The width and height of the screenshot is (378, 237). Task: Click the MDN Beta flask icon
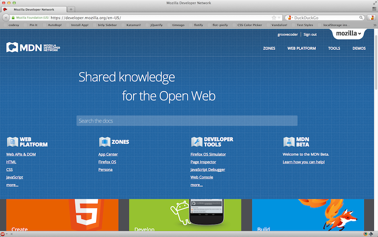tap(289, 142)
